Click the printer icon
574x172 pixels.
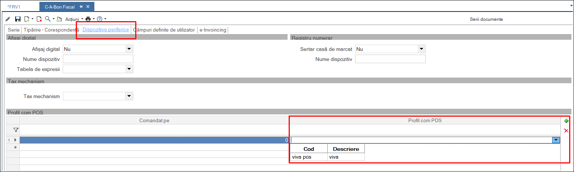pos(88,19)
